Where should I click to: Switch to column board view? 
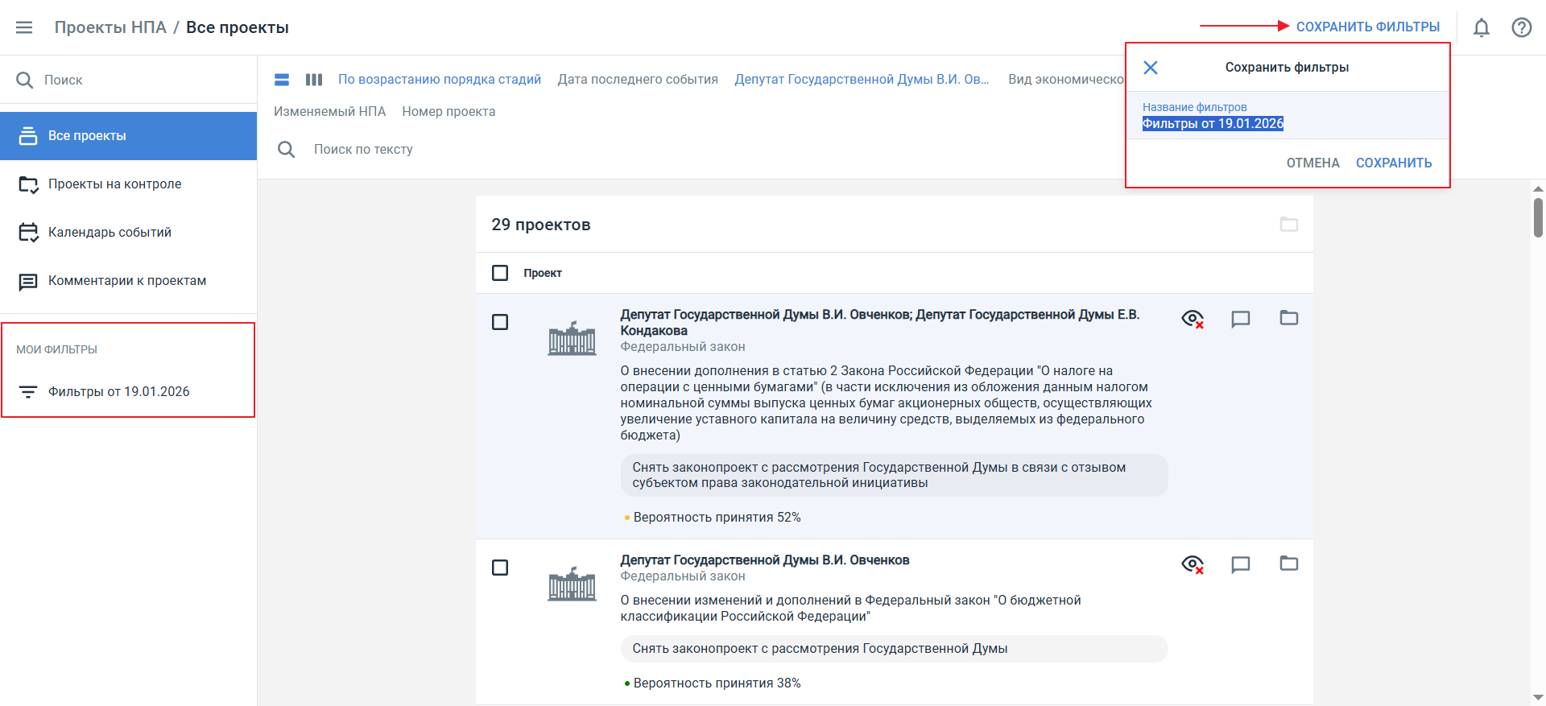point(314,80)
